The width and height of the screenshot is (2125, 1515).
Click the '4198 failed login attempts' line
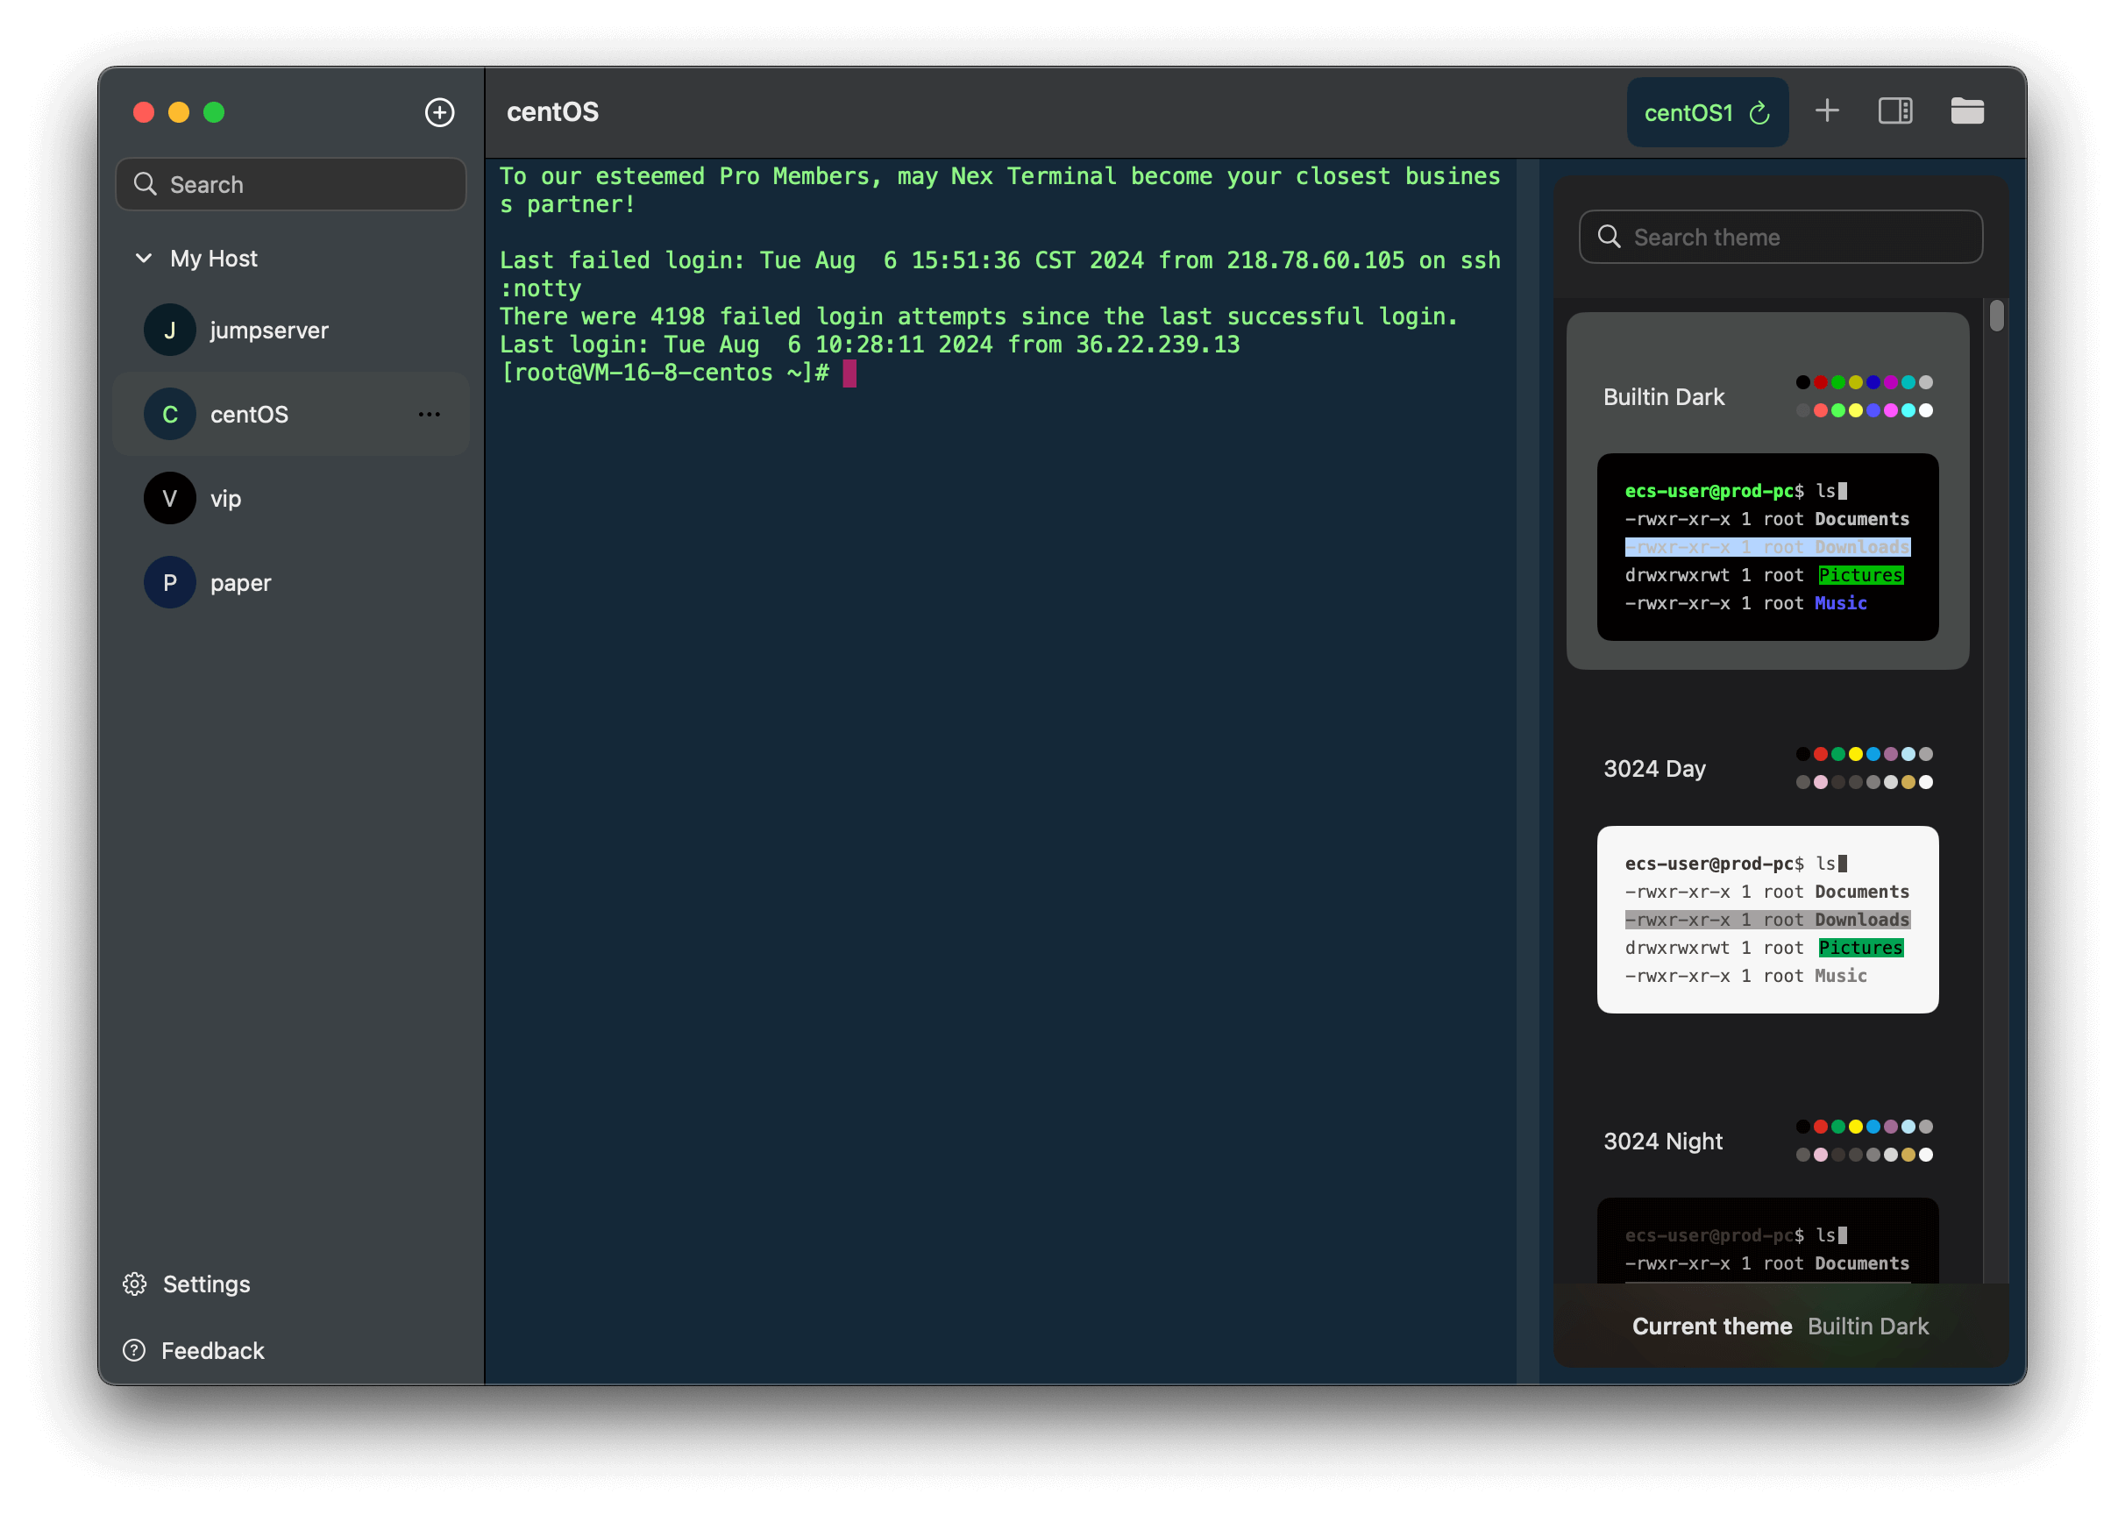978,317
